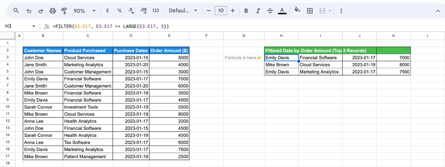
Task: Open the Default font dropdown
Action: click(183, 11)
